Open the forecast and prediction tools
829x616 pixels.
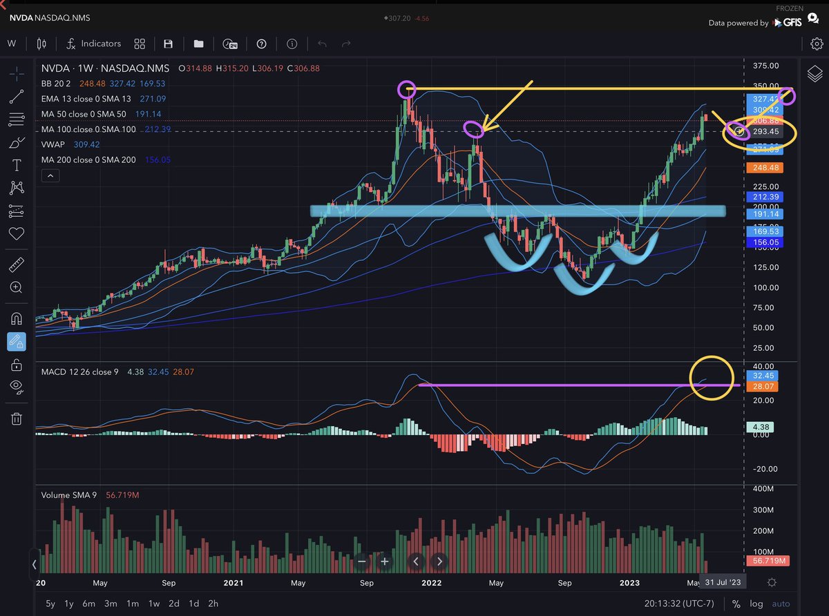[17, 211]
